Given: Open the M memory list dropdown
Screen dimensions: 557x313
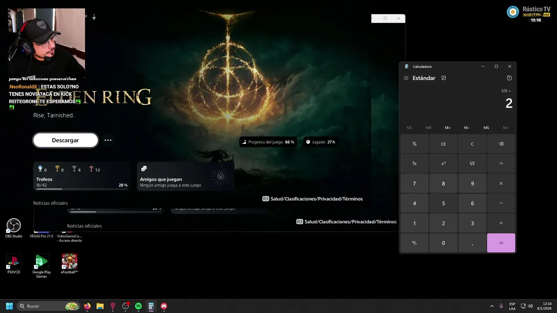Looking at the screenshot, I should (x=505, y=128).
